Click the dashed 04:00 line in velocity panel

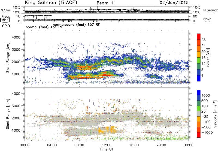(52, 114)
